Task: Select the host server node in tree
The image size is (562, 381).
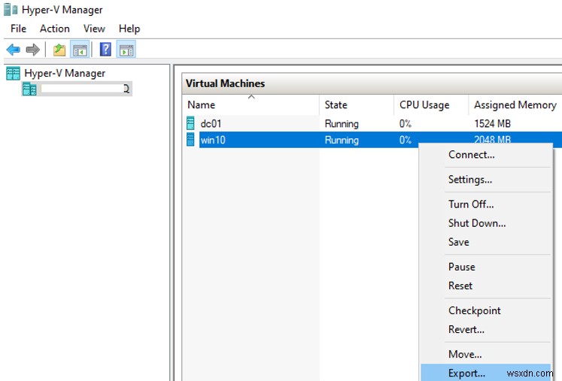Action: [x=75, y=89]
